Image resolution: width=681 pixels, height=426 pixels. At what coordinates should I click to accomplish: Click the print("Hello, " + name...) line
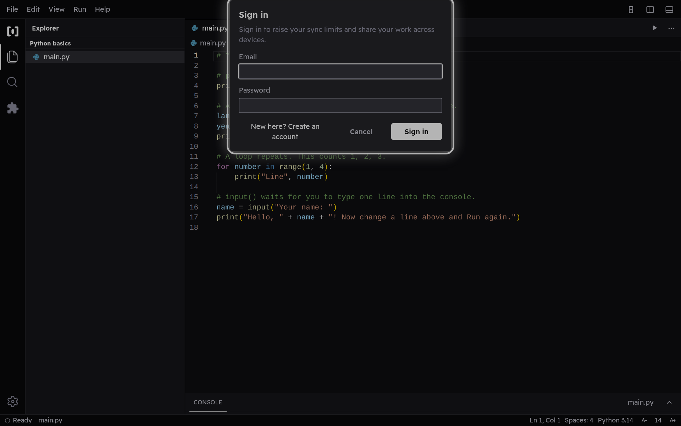click(x=368, y=217)
